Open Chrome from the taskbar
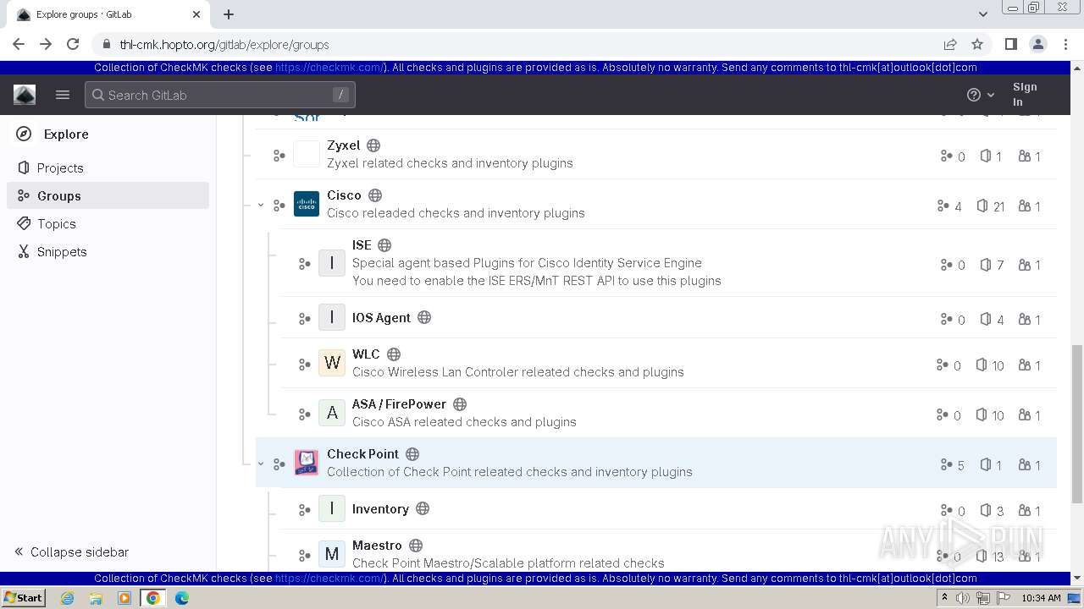Image resolution: width=1084 pixels, height=609 pixels. point(152,597)
